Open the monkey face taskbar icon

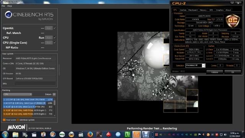[x=53, y=135]
